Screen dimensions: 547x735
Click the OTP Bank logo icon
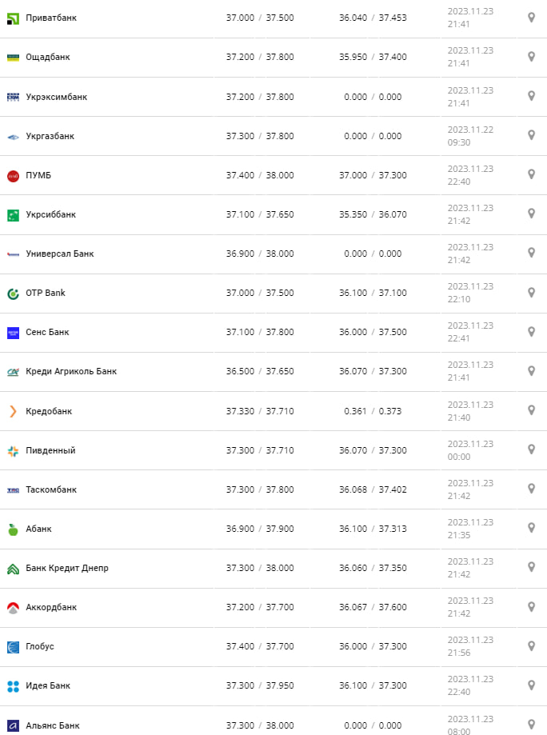[13, 294]
